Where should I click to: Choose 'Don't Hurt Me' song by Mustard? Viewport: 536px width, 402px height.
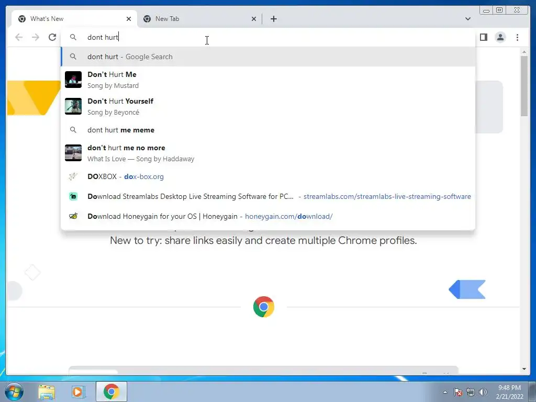click(268, 80)
